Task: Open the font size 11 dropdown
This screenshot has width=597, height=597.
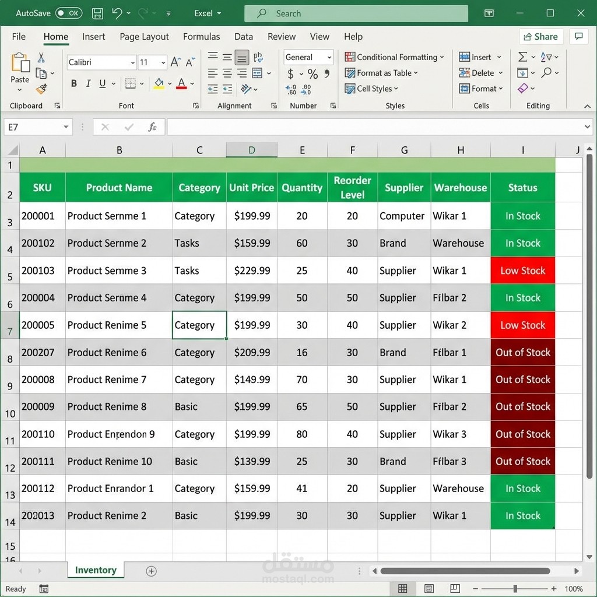Action: click(x=163, y=62)
